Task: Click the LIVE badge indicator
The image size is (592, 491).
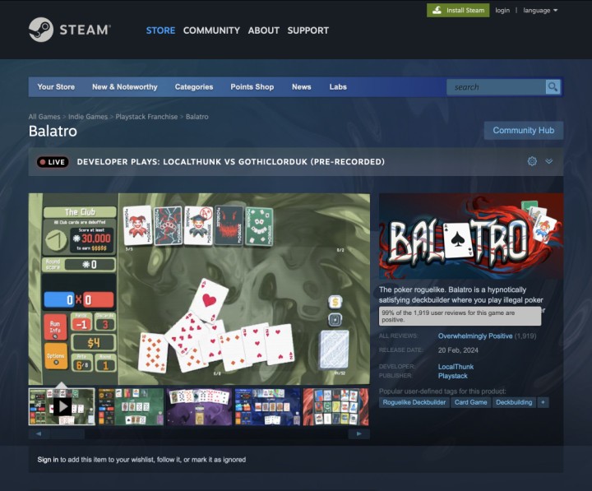Action: [x=53, y=162]
